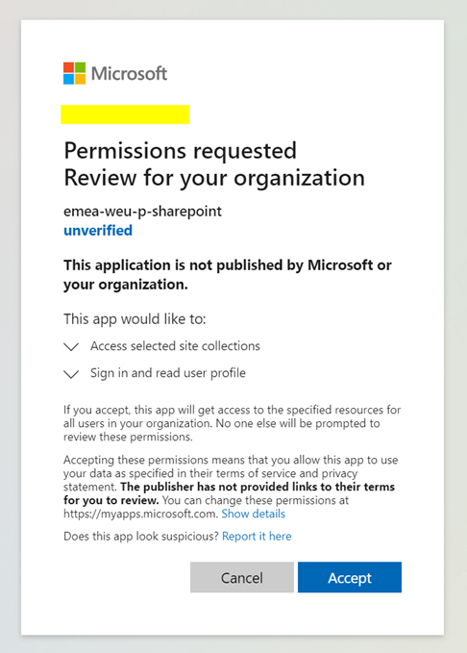The height and width of the screenshot is (653, 467).
Task: Click the bold not published by Microsoft warning
Action: point(228,274)
